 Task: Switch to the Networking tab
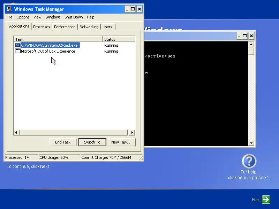pos(89,27)
